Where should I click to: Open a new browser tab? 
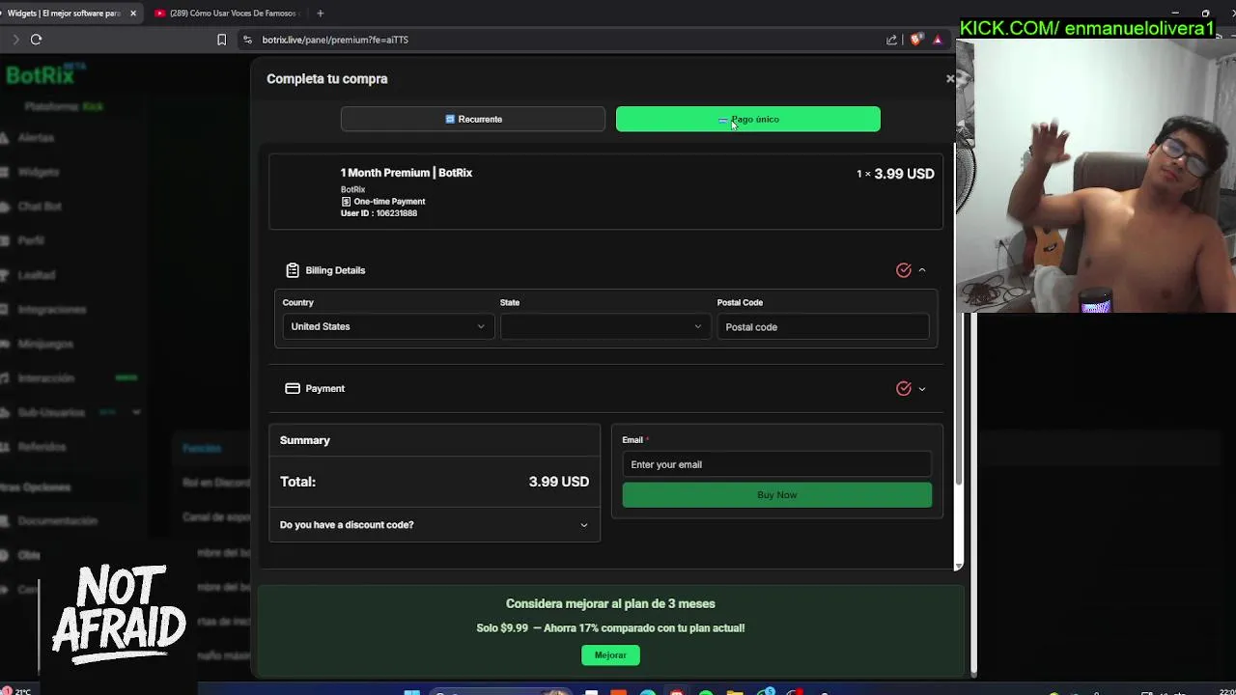click(x=320, y=14)
